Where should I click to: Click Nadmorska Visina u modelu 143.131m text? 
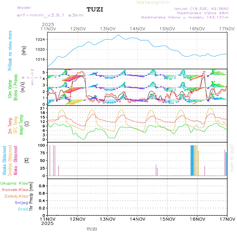coord(185,17)
